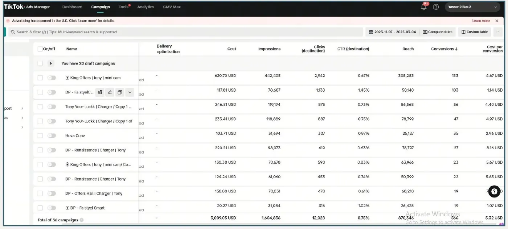Viewport: 508px width, 229px height.
Task: Open the three-dot more options button
Action: [x=498, y=32]
